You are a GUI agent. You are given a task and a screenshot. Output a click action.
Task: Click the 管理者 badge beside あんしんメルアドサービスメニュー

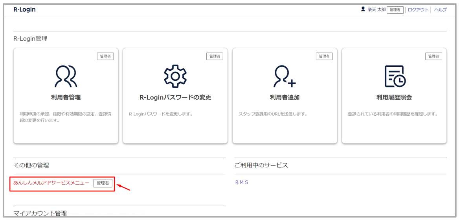(x=103, y=183)
